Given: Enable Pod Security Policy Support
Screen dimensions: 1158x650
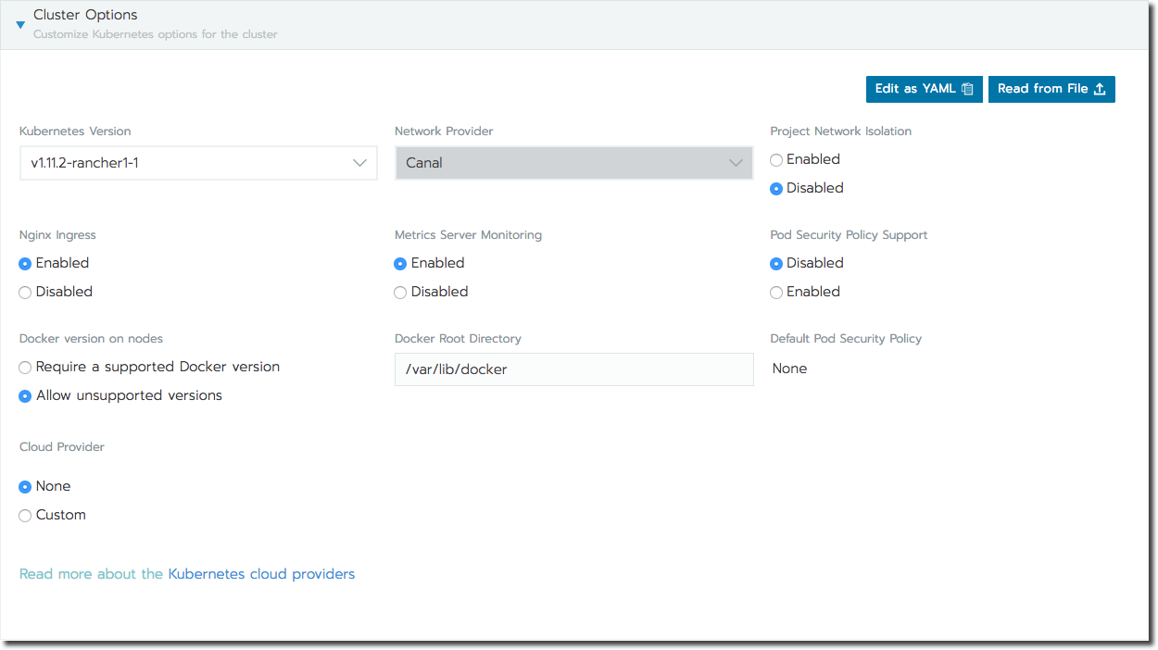Looking at the screenshot, I should coord(775,293).
